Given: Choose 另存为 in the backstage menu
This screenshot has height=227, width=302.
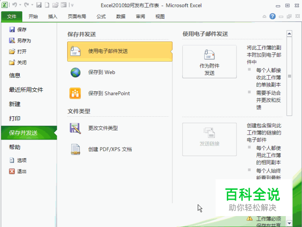Looking at the screenshot, I should [20, 41].
